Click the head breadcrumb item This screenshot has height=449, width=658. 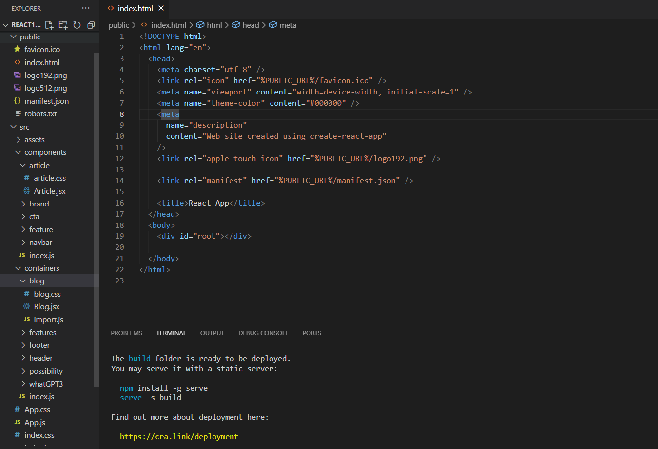251,25
